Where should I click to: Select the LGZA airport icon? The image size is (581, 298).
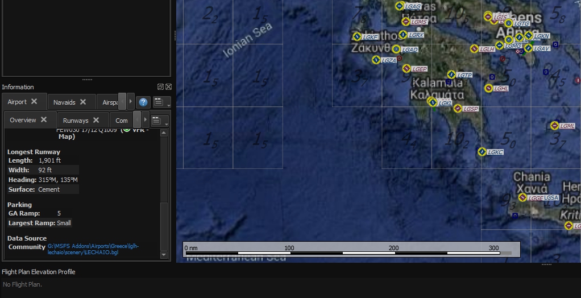point(376,60)
